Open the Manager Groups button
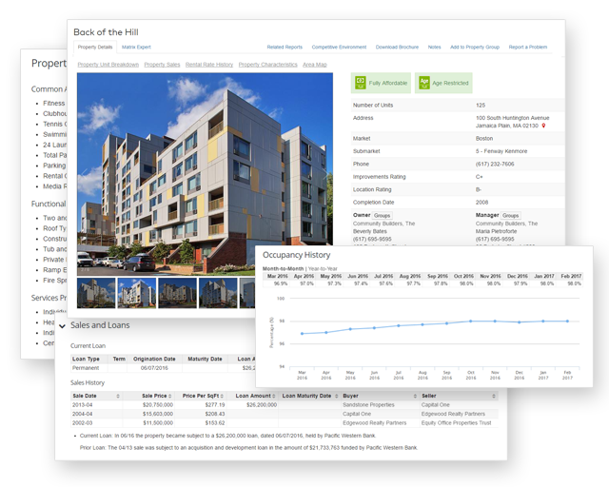Image resolution: width=609 pixels, height=487 pixels. click(x=511, y=216)
